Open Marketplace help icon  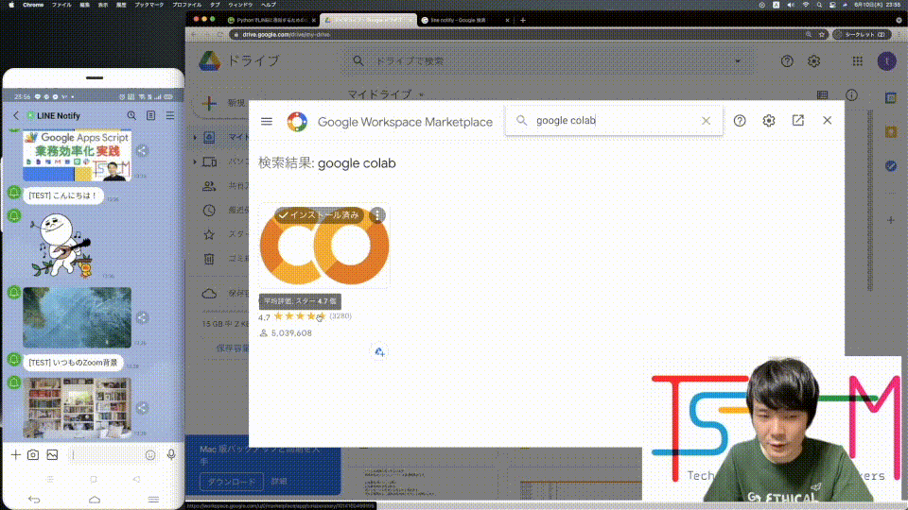[x=740, y=120]
